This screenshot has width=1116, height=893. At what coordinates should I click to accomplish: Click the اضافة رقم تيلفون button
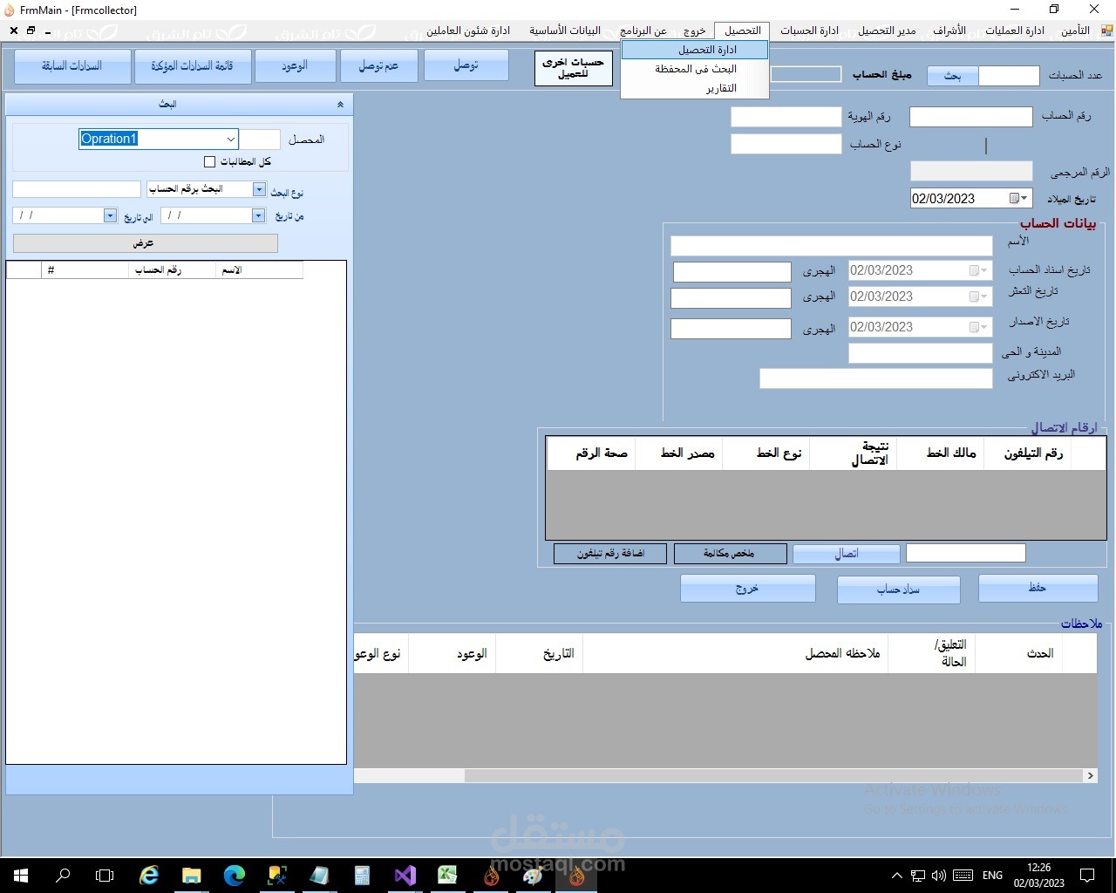[x=610, y=554]
